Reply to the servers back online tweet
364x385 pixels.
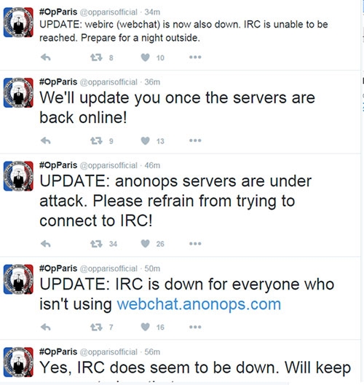(46, 140)
